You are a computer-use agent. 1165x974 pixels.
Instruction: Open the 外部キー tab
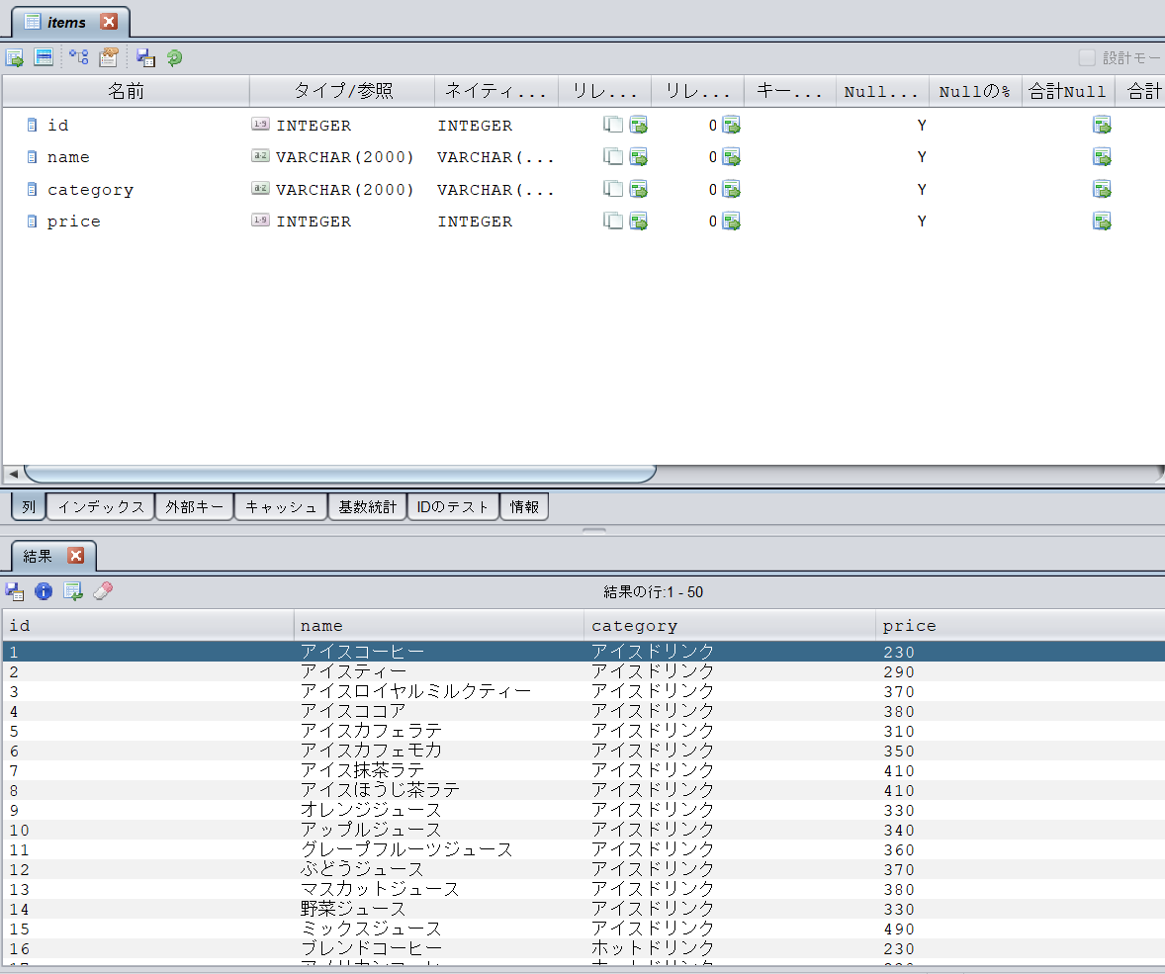(x=195, y=506)
